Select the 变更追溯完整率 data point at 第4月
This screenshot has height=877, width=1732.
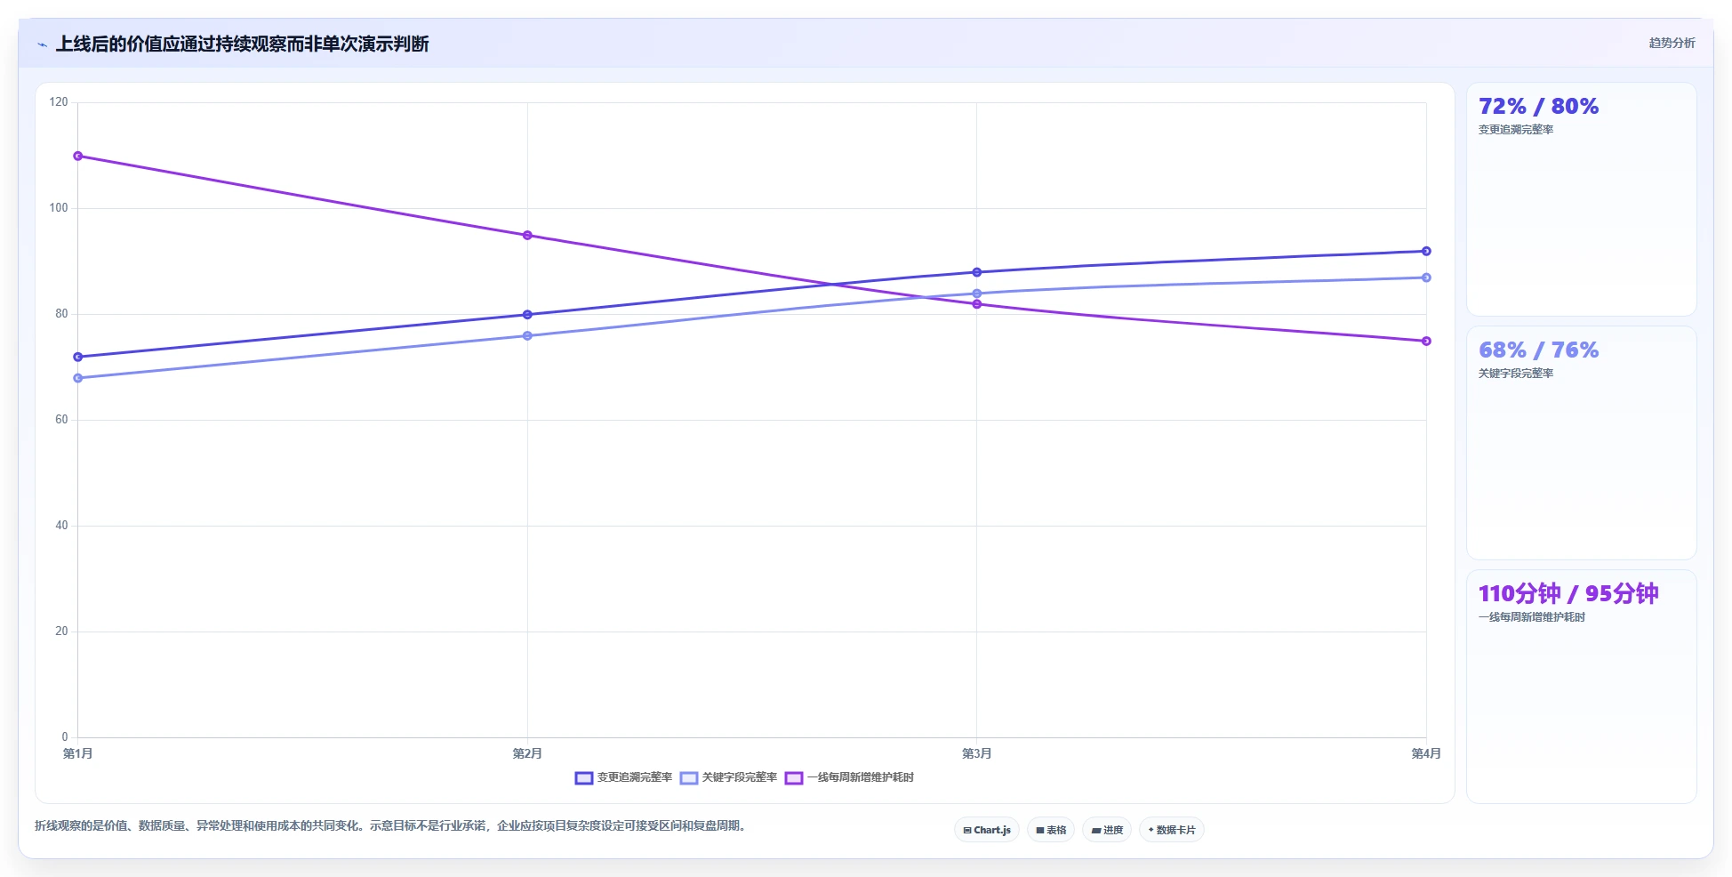point(1426,252)
